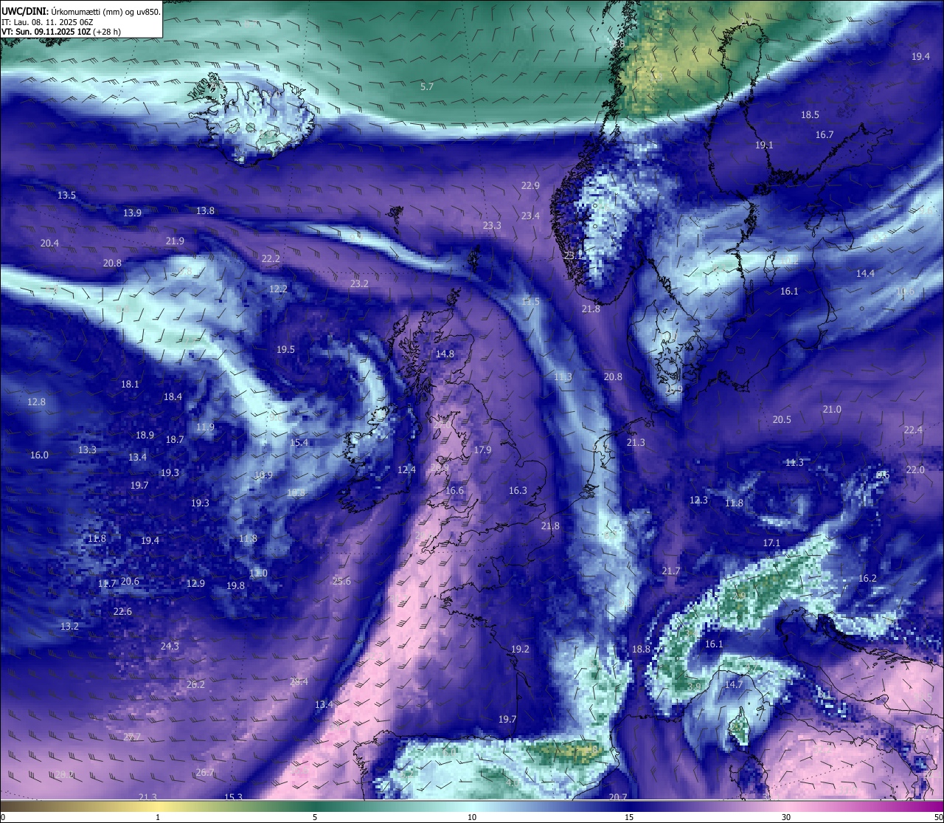Viewport: 944px width, 823px height.
Task: Click the map value 23.4
Action: 530,216
